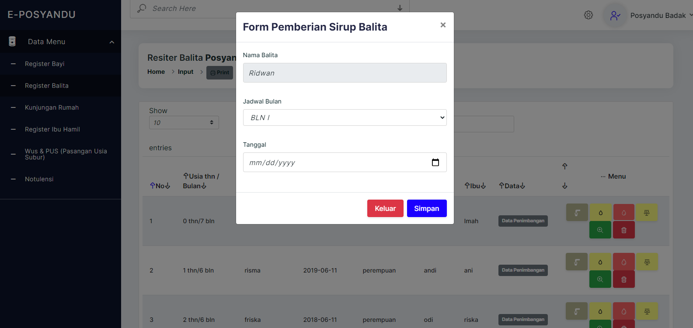The height and width of the screenshot is (328, 693).
Task: Click the Posyandu Badak user profile icon
Action: pyautogui.click(x=615, y=16)
